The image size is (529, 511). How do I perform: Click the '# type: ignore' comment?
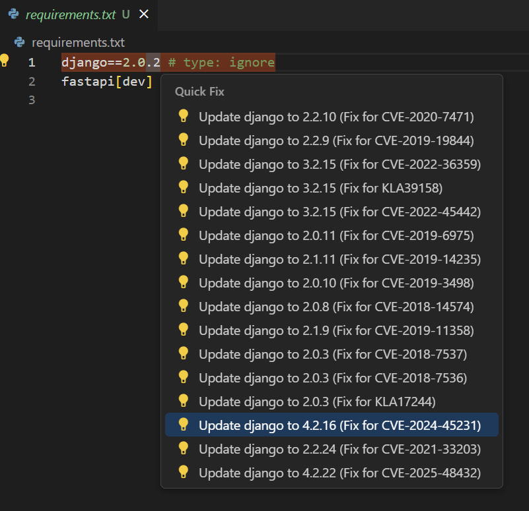[221, 63]
